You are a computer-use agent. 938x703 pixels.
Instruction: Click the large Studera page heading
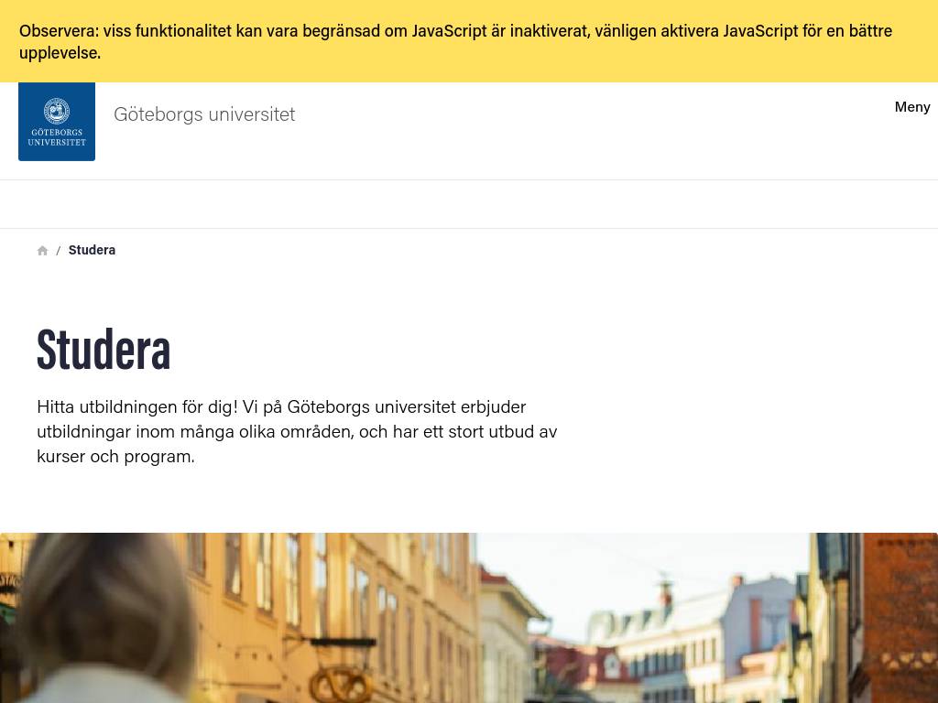104,351
